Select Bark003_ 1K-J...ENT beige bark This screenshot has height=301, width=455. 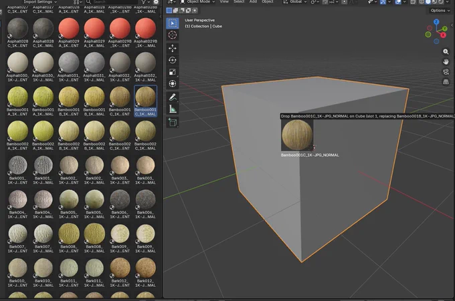click(x=120, y=170)
